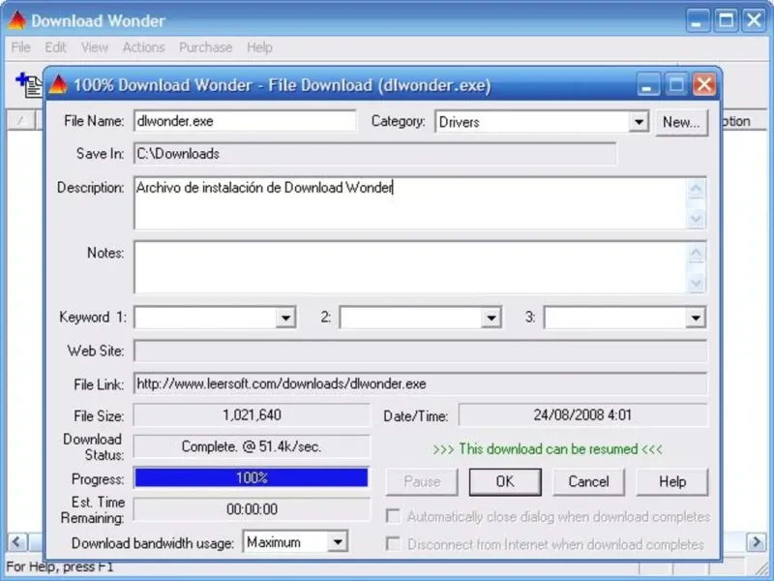The width and height of the screenshot is (774, 581).
Task: Click in the Notes text box
Action: [x=410, y=267]
